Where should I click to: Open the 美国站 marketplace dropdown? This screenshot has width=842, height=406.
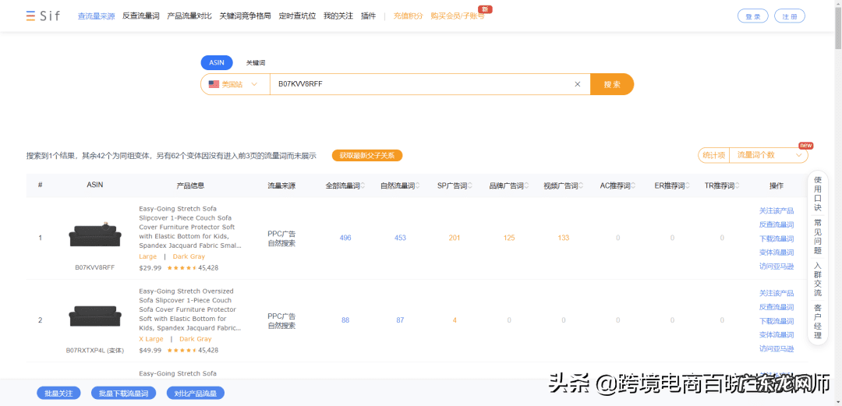[235, 84]
